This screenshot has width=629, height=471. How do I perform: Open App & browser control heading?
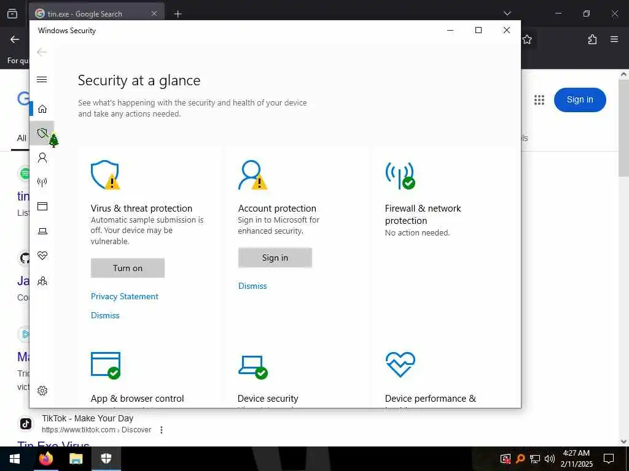point(137,399)
